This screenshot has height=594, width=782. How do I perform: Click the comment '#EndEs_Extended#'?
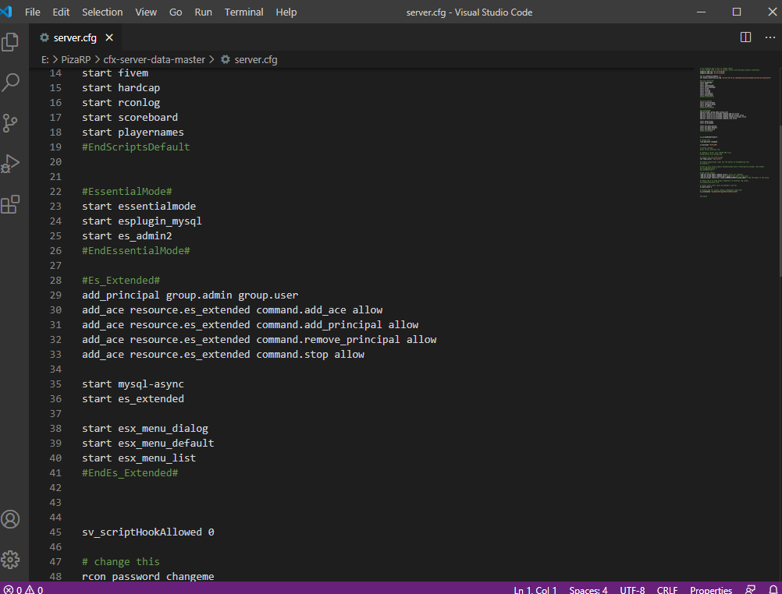point(130,473)
